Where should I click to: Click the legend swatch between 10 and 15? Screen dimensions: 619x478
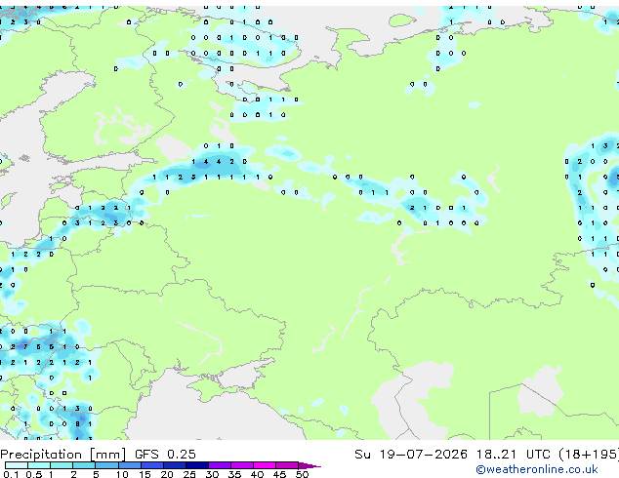click(129, 465)
